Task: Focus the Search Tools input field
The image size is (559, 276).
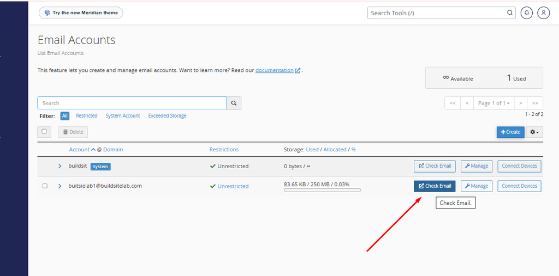Action: point(441,13)
